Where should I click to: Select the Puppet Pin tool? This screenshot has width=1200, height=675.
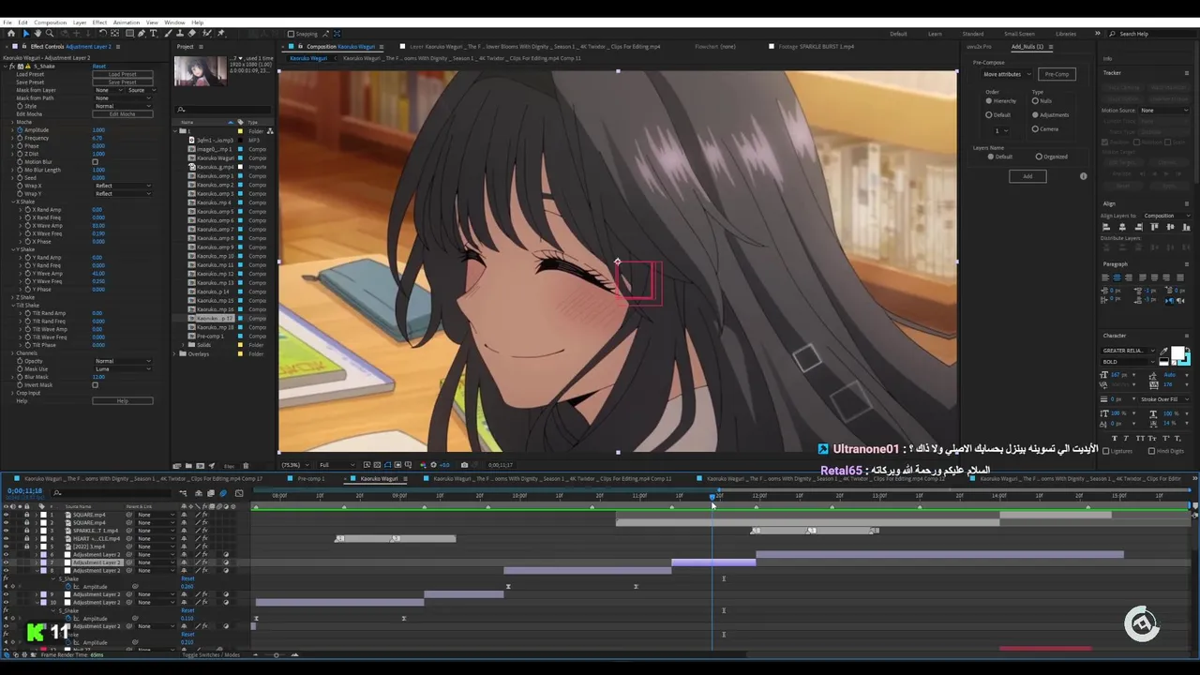[x=220, y=33]
